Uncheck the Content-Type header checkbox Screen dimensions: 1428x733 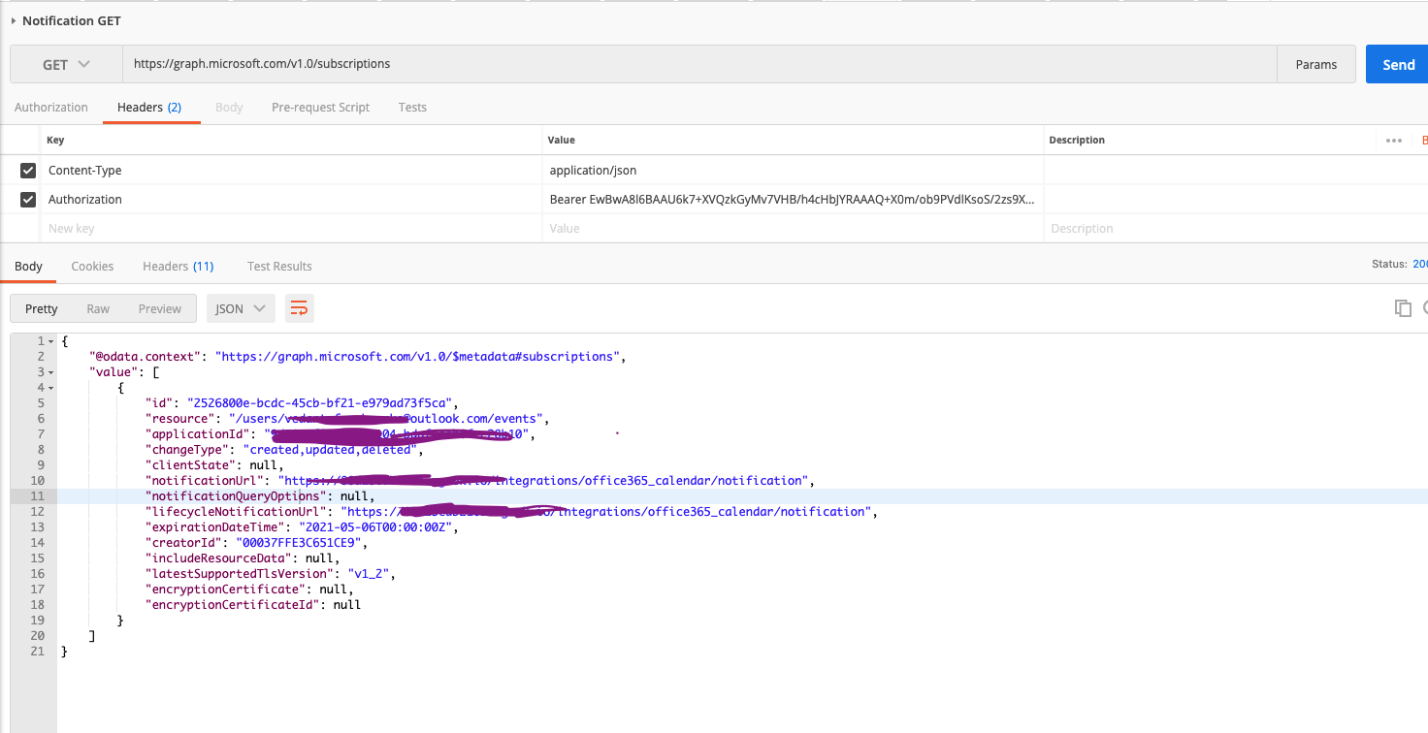pyautogui.click(x=28, y=171)
